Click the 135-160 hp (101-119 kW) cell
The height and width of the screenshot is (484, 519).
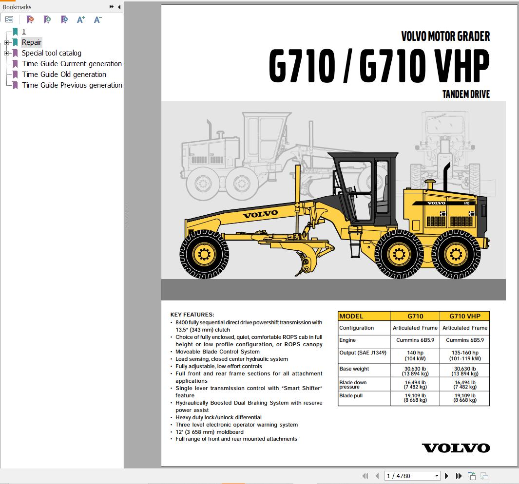click(465, 355)
